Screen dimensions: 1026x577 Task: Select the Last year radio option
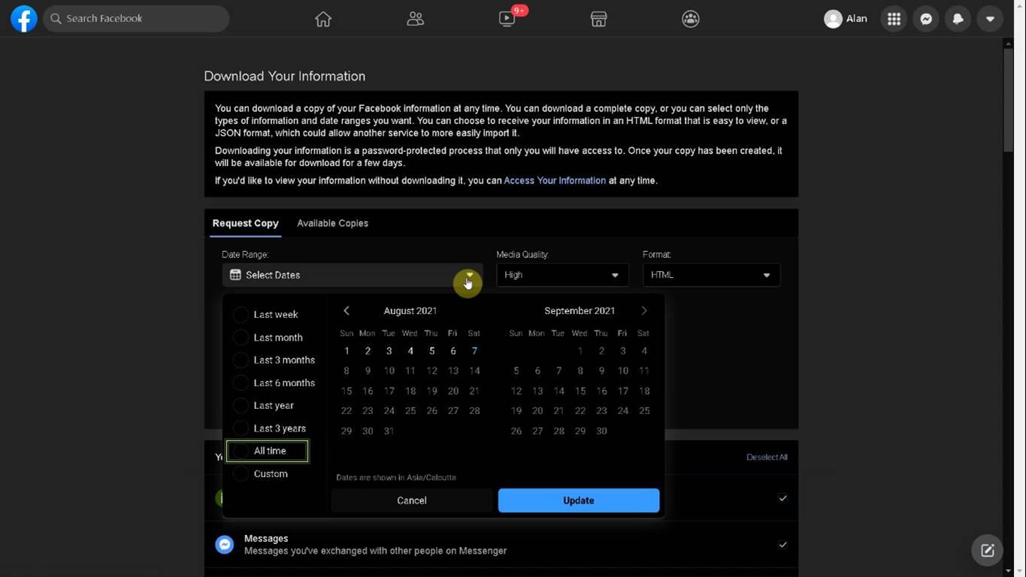[241, 406]
